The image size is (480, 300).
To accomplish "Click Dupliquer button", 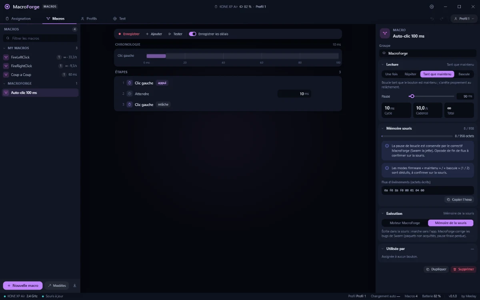I will 436,269.
